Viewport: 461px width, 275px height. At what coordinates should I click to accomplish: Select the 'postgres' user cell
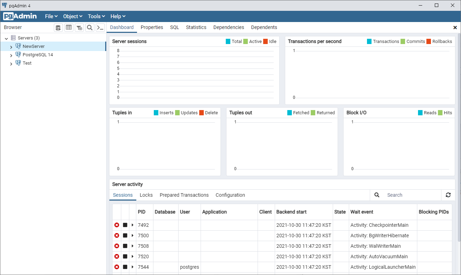(x=189, y=267)
